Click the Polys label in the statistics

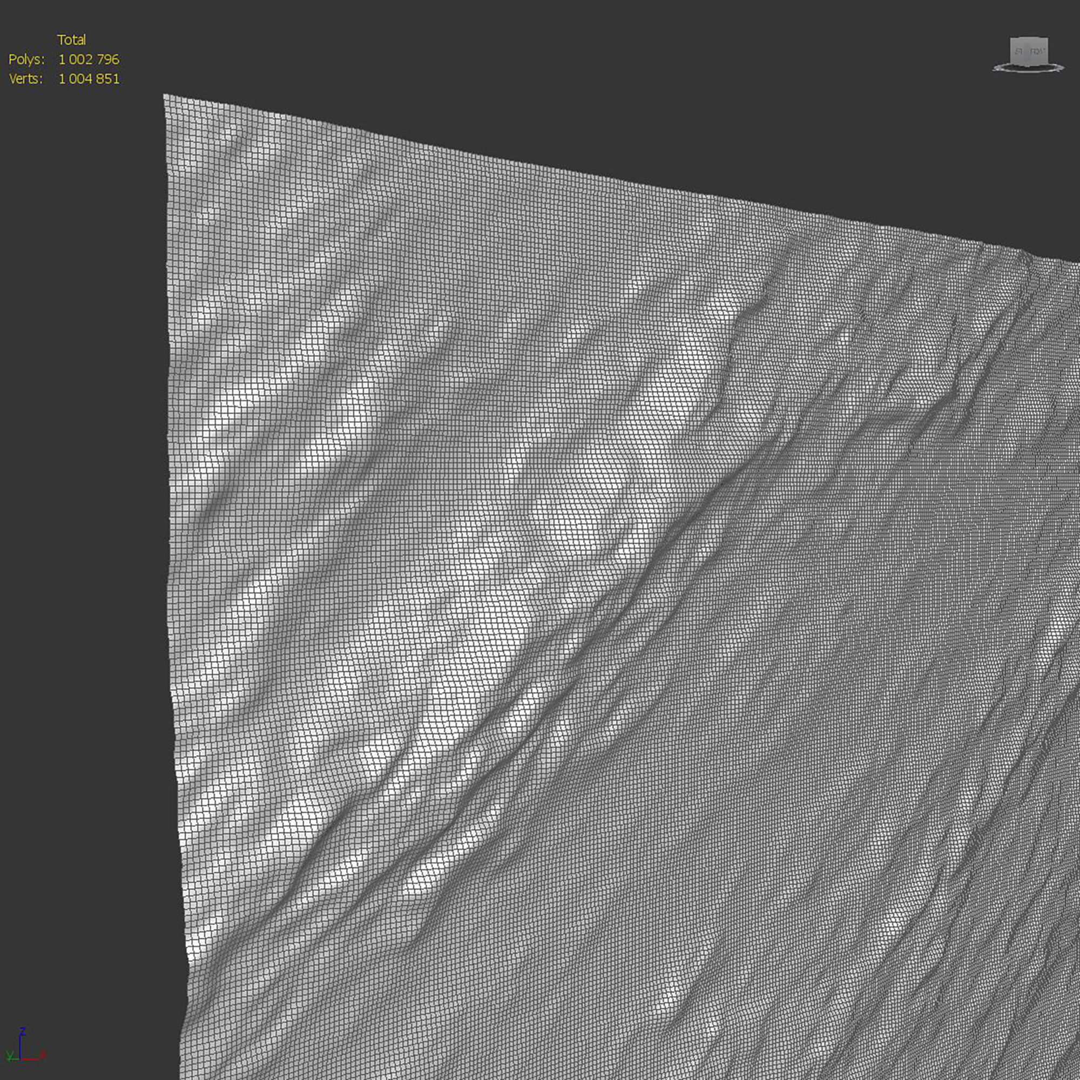point(26,60)
